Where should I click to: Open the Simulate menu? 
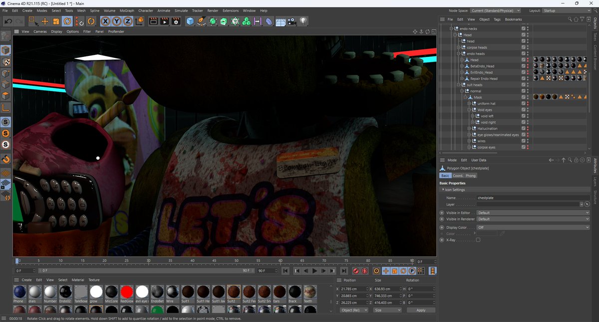click(x=181, y=10)
